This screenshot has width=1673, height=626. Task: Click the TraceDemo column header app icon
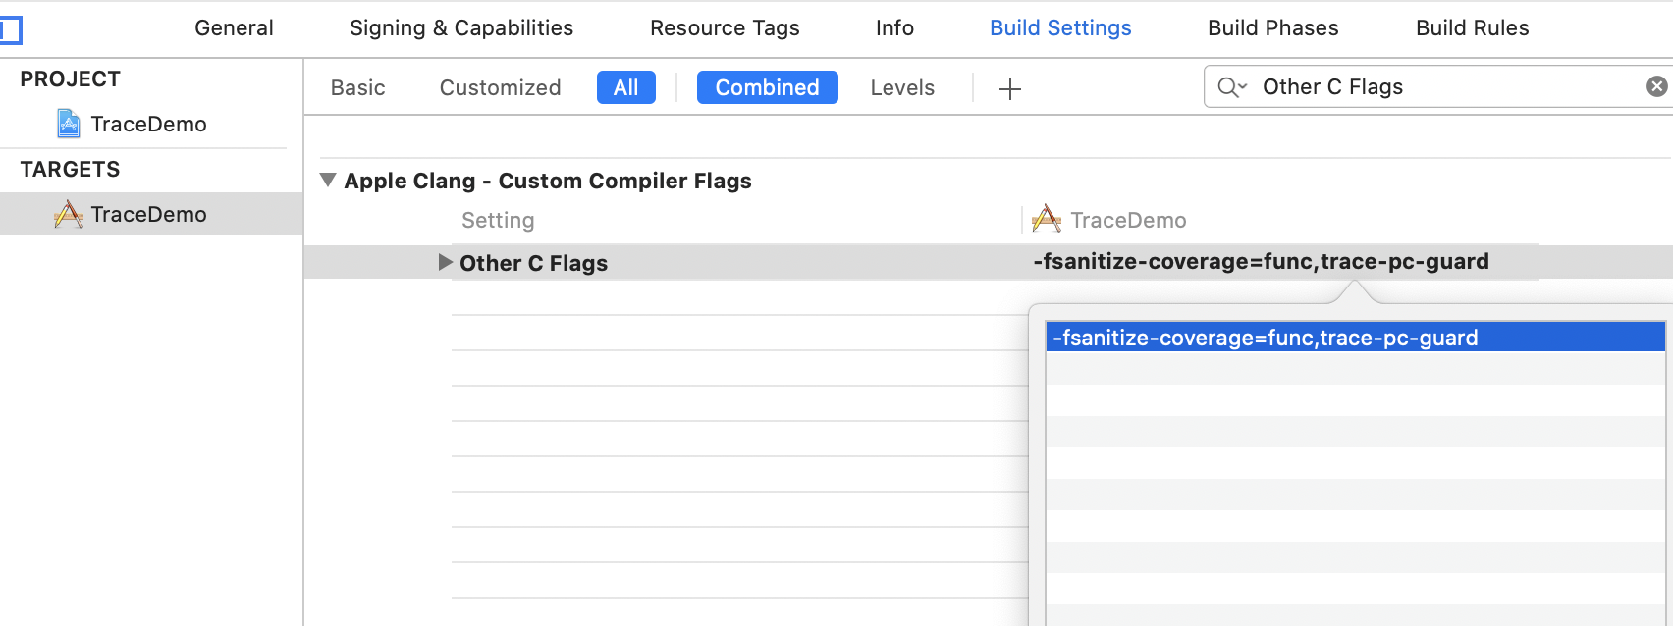1047,219
